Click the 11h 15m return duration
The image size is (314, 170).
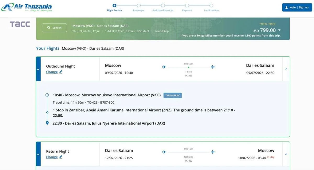pos(188,149)
